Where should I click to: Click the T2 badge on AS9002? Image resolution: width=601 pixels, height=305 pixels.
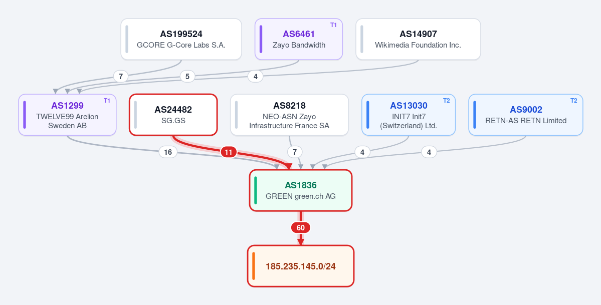point(574,100)
